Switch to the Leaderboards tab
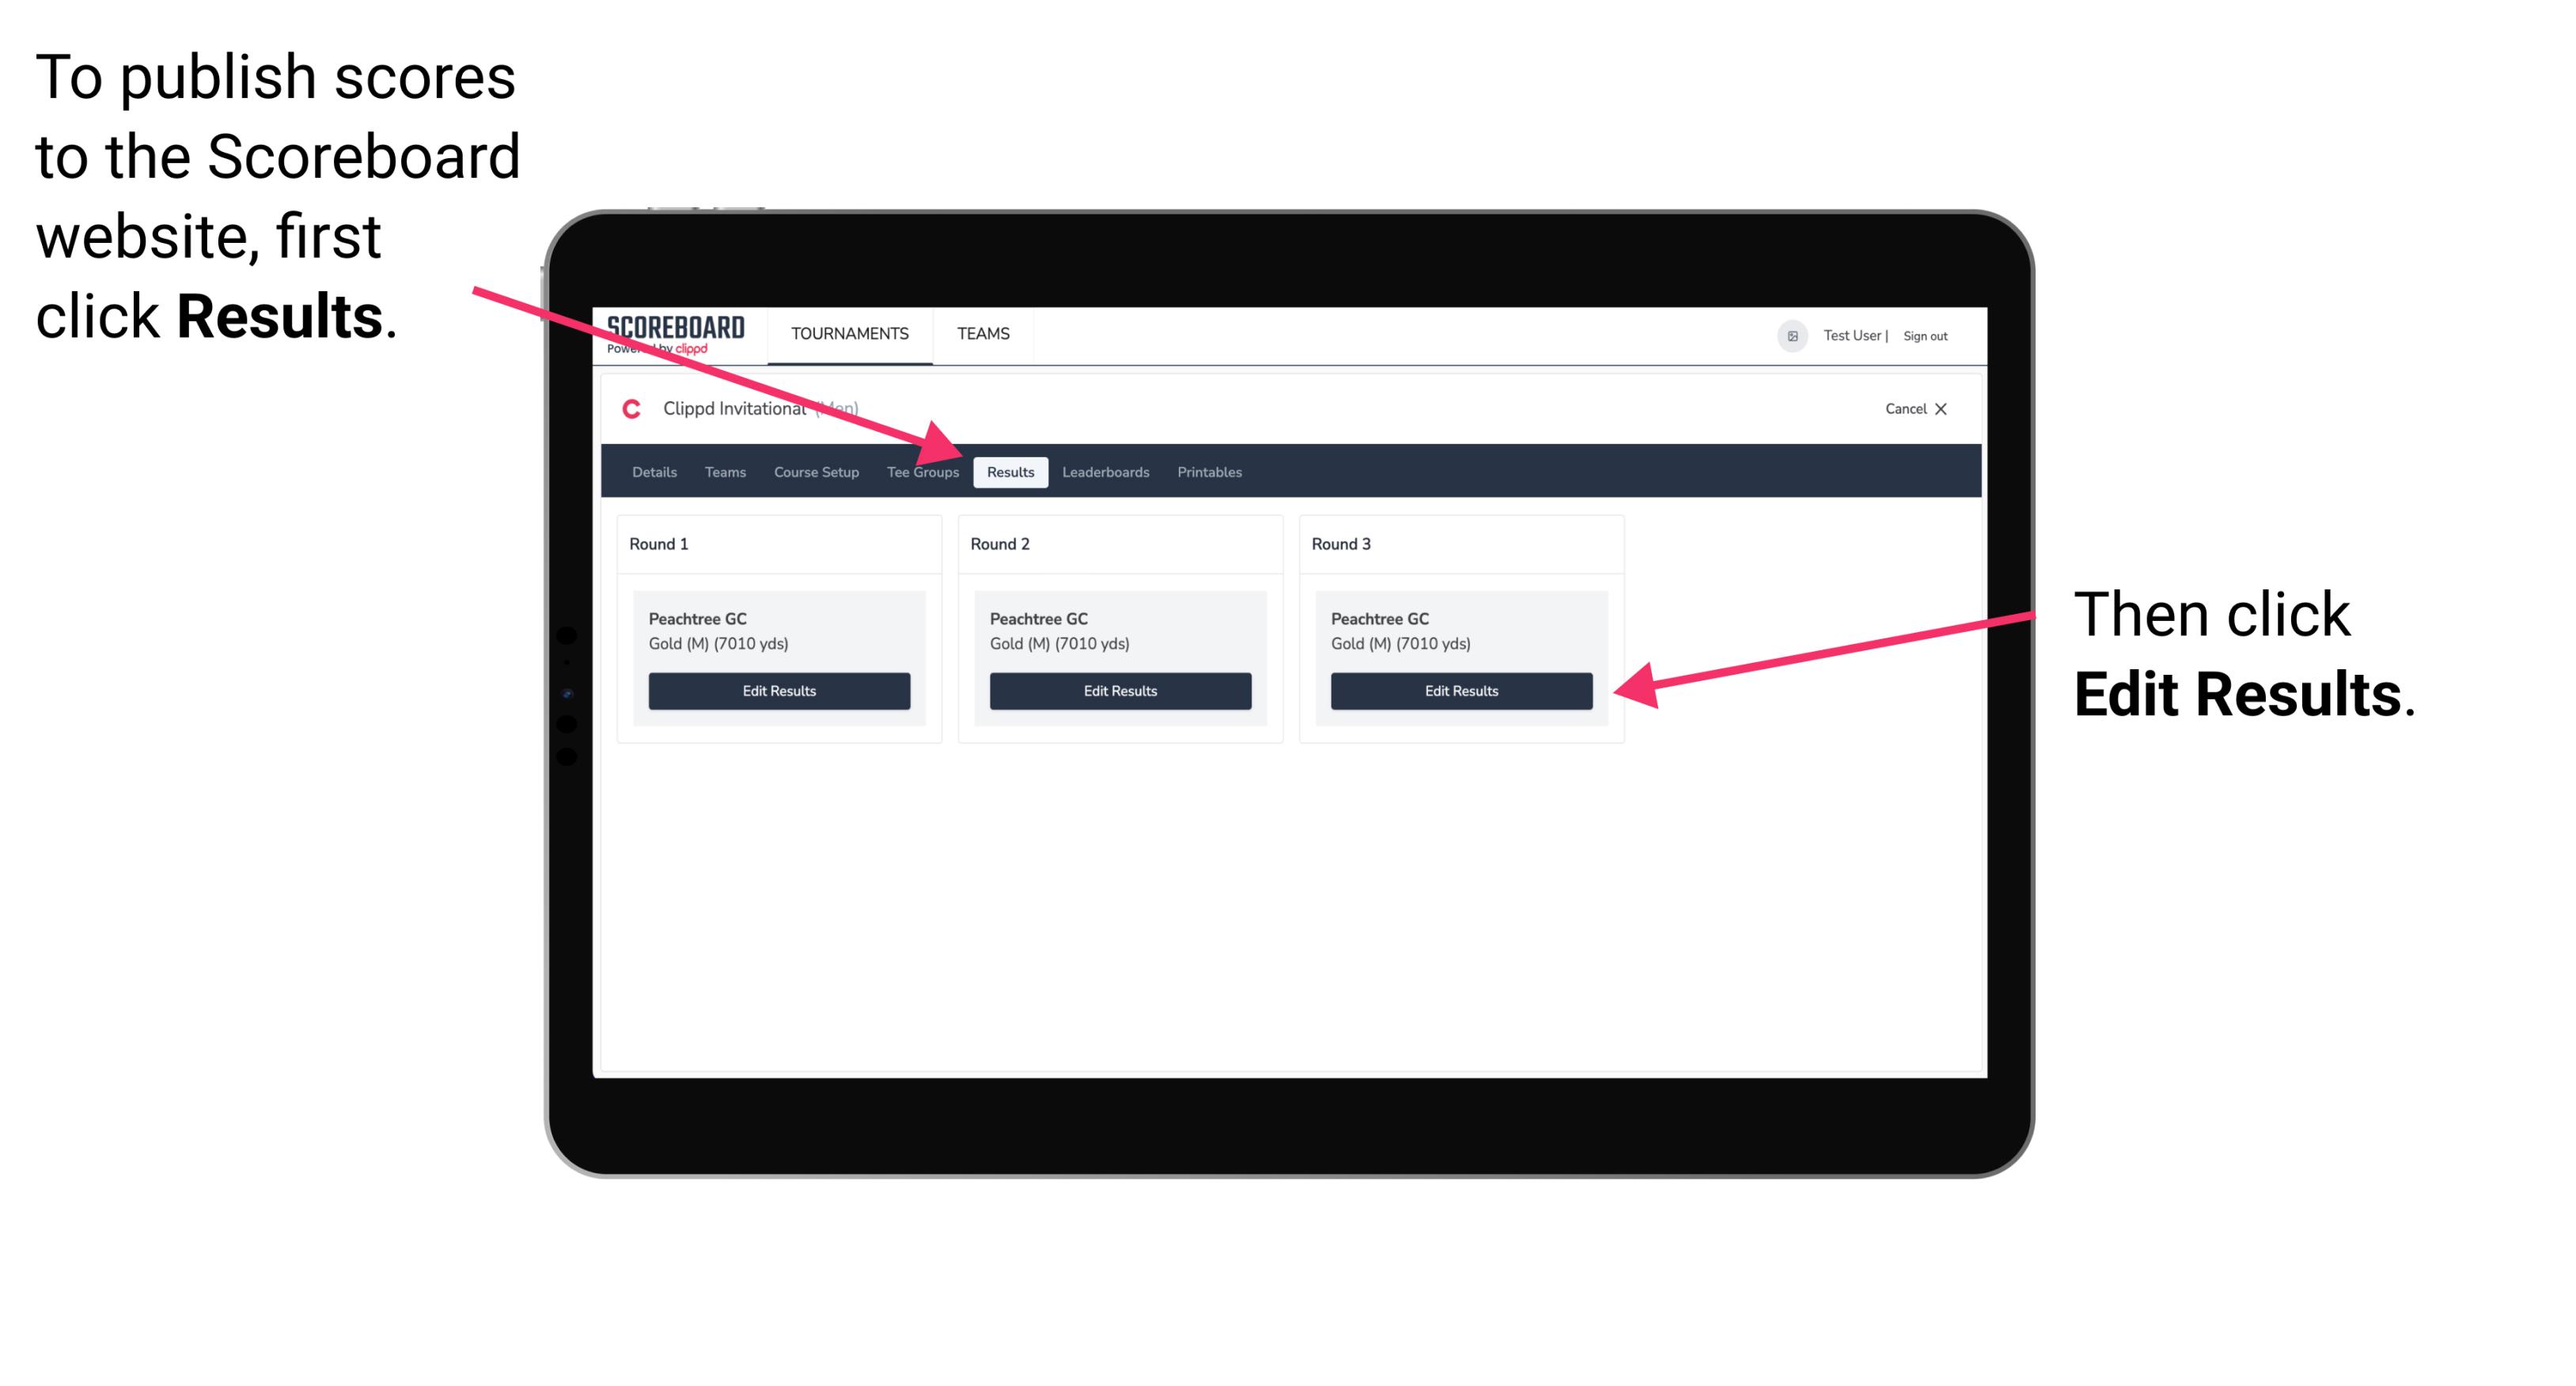 pyautogui.click(x=1106, y=473)
